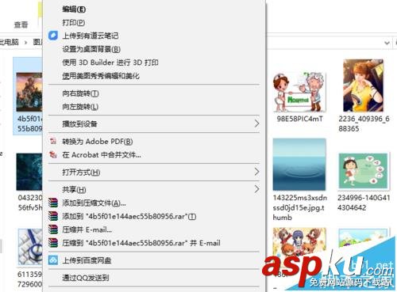Screen dimensions: 397x292
Task: Click file name 98E58PIC4mT
Action: pyautogui.click(x=299, y=119)
